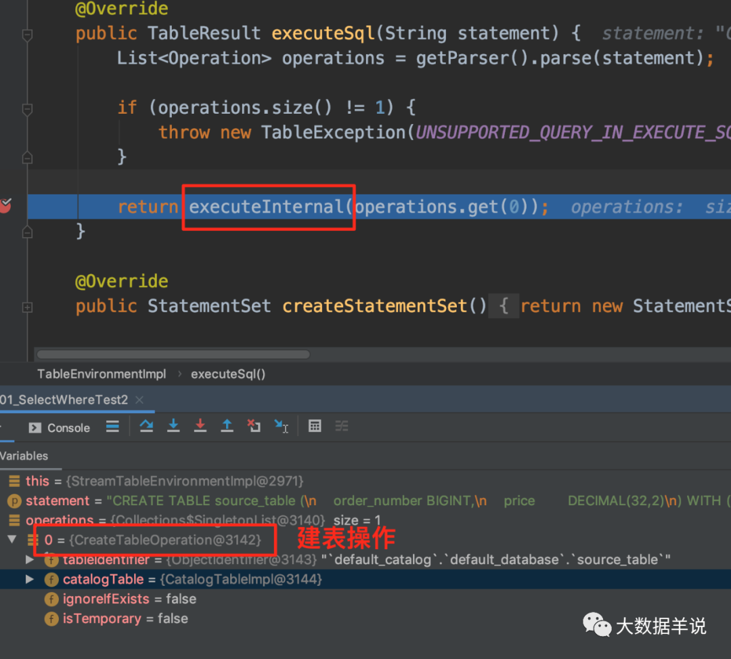731x659 pixels.
Task: Select the catalogTable = {CatalogTableImpl@3144} row
Action: pyautogui.click(x=365, y=579)
